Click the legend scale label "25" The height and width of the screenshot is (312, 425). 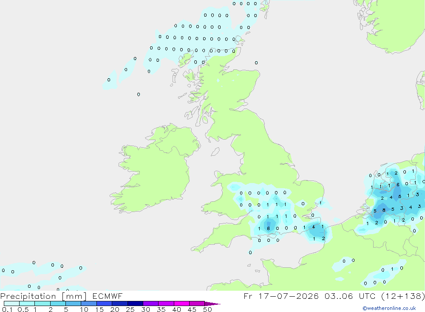(130, 309)
